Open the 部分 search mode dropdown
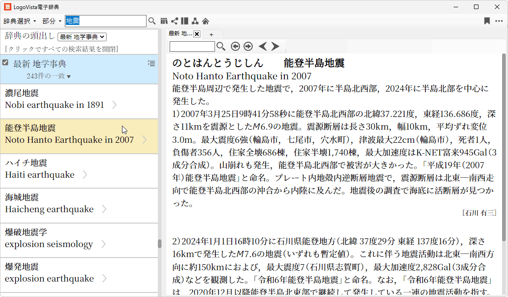 [x=52, y=21]
